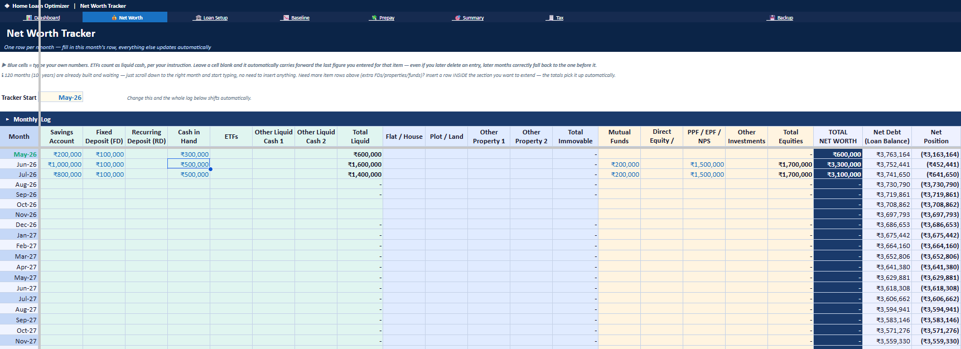The image size is (961, 349).
Task: Click the Aug-26 month row label
Action: [20, 185]
